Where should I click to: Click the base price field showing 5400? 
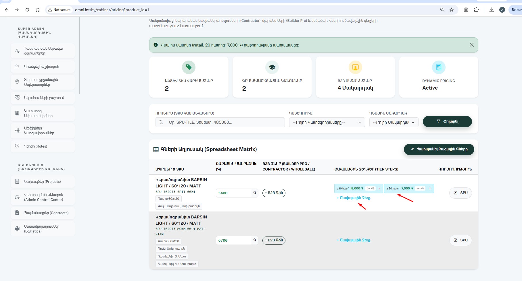point(233,193)
